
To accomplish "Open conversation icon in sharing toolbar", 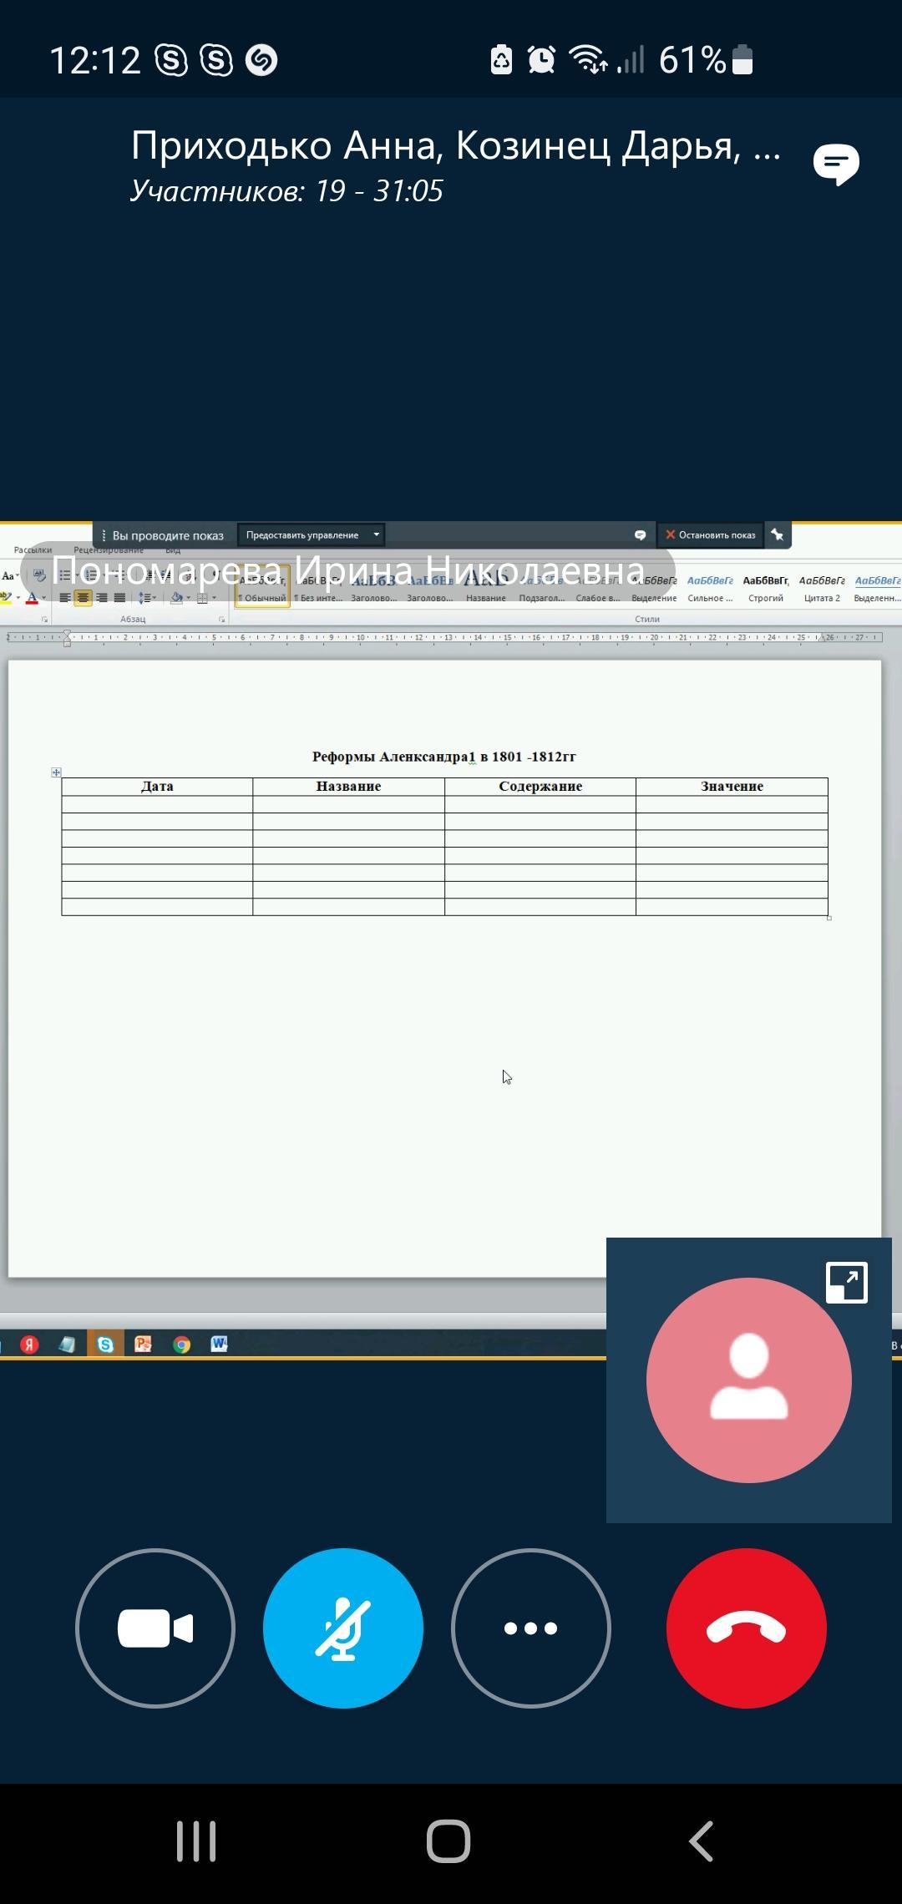I will (x=641, y=535).
